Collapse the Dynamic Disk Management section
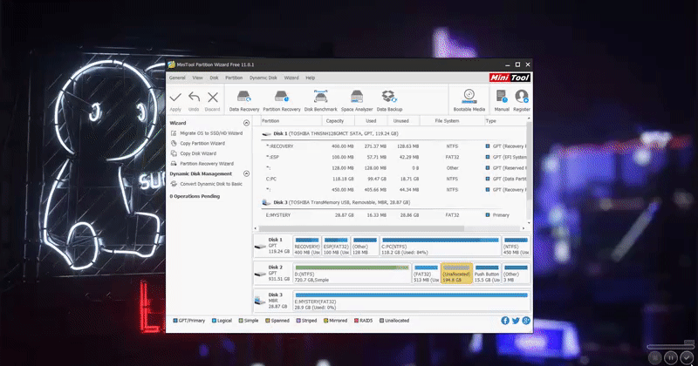698x366 pixels. [x=246, y=173]
